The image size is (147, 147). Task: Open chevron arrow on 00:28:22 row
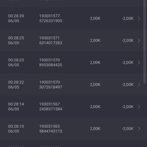click(x=139, y=85)
